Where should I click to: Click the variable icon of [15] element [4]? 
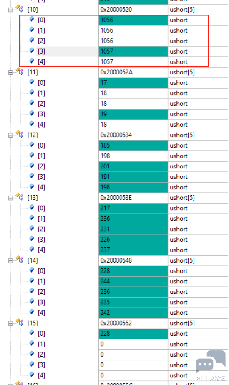32,375
